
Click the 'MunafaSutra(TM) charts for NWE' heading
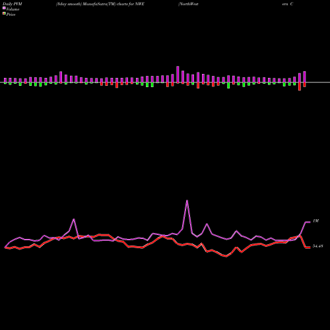(114, 4)
